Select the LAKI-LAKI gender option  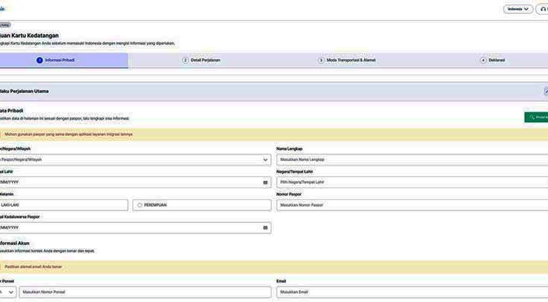pyautogui.click(x=63, y=205)
